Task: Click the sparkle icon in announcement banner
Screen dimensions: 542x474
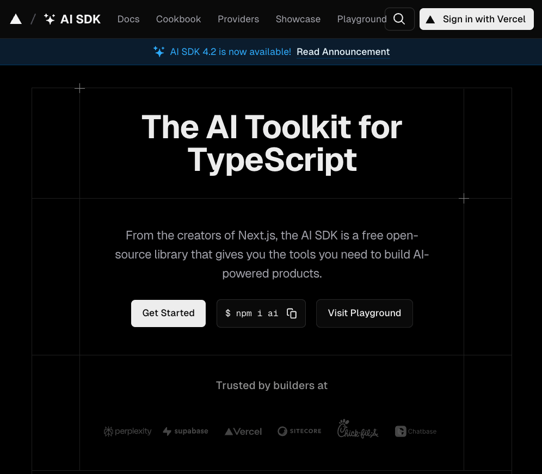Action: [x=159, y=52]
